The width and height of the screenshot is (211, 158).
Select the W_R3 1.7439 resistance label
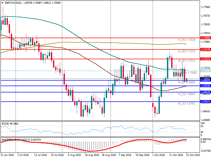pyautogui.click(x=186, y=40)
